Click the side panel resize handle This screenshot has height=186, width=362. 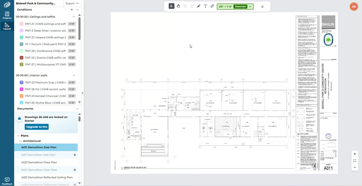82,93
